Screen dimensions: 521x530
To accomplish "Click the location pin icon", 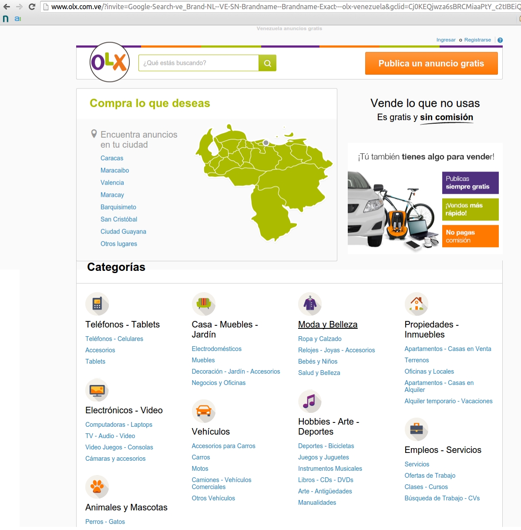I will (x=94, y=134).
